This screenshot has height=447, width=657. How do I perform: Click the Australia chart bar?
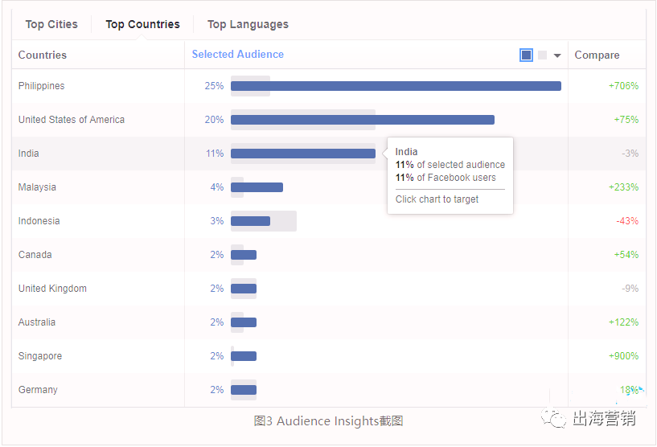244,322
